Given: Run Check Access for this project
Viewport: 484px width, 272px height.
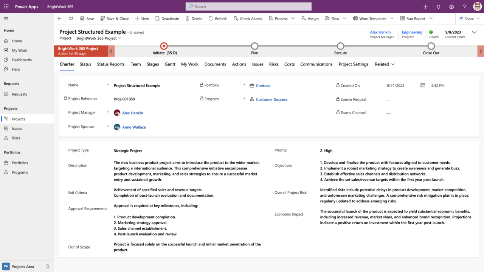Looking at the screenshot, I should (248, 18).
